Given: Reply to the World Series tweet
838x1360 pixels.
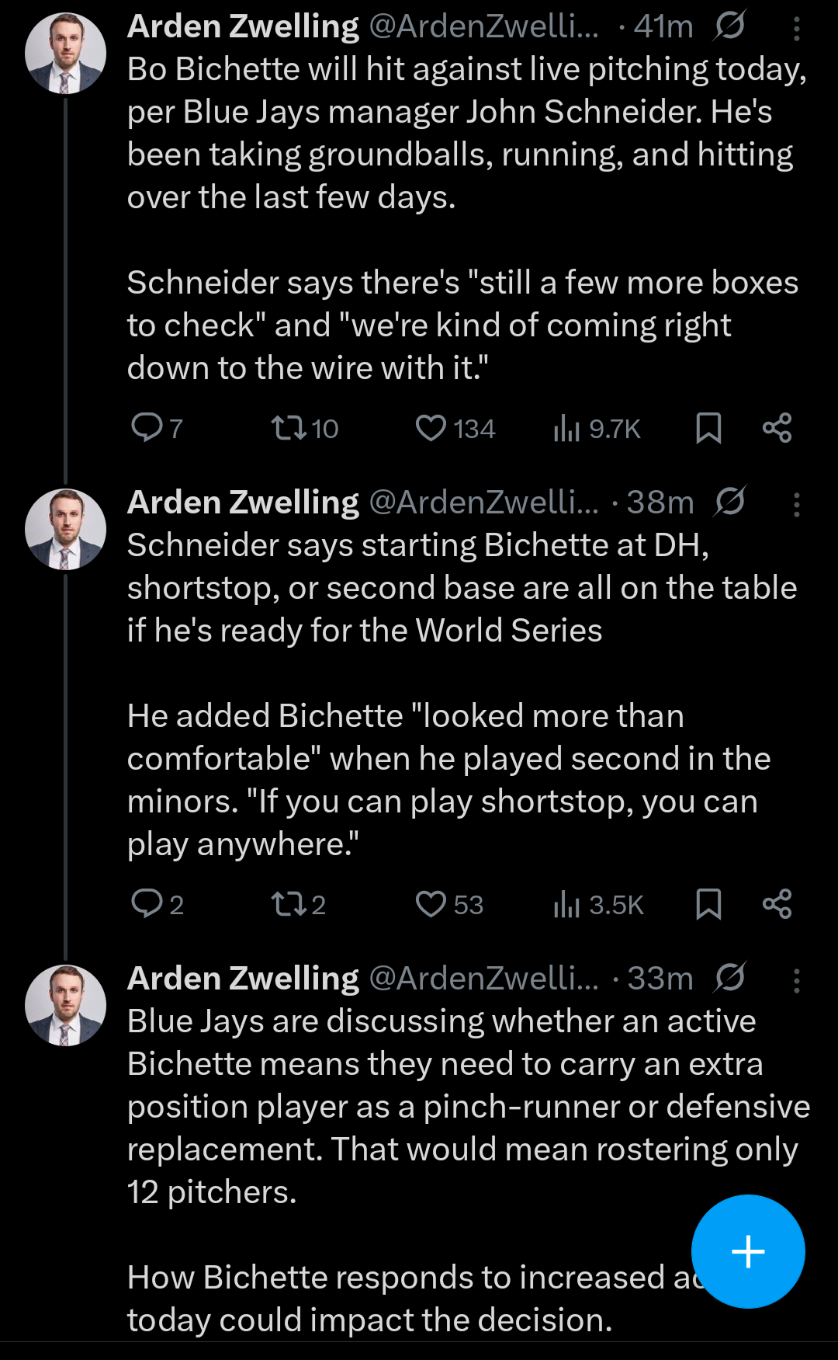Looking at the screenshot, I should click(147, 904).
